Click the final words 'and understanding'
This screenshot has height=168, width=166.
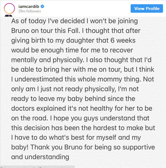click(40, 157)
